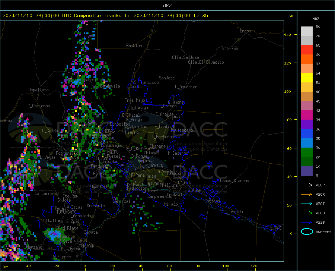
Task: Click the L_Dormida map label
Action: (232, 212)
